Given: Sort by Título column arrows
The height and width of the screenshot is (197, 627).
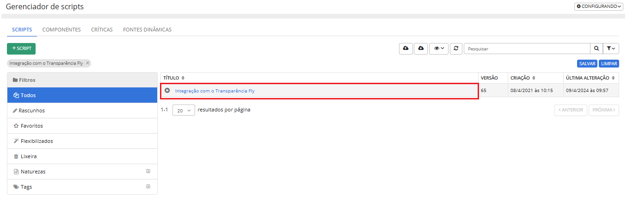Looking at the screenshot, I should [x=183, y=78].
